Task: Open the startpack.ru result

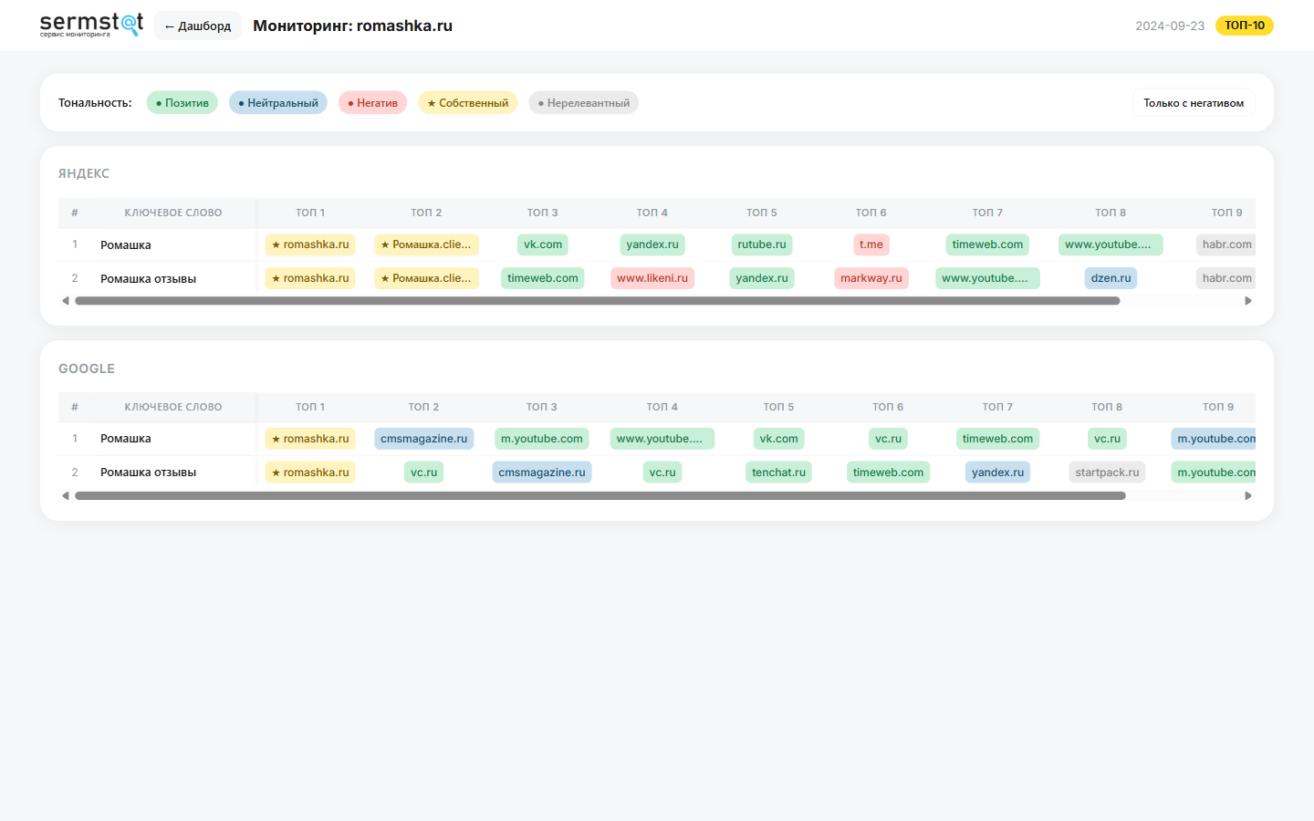Action: [x=1107, y=473]
